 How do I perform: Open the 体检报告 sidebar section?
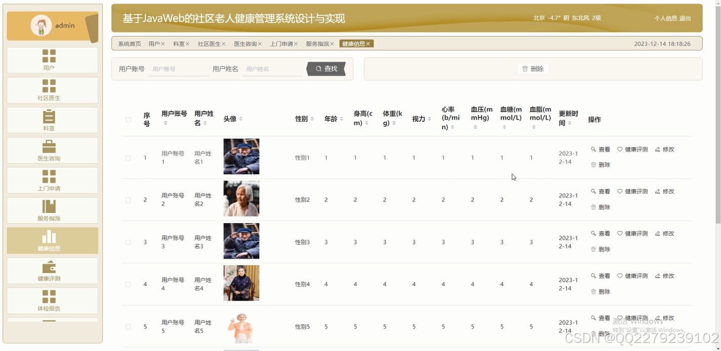point(52,300)
